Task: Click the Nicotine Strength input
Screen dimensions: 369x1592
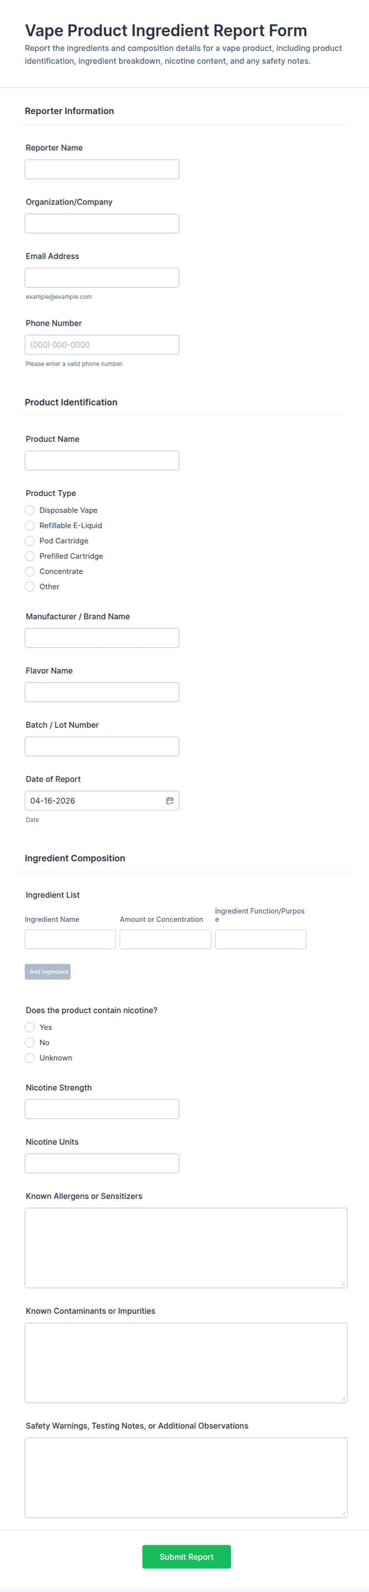Action: pos(102,1109)
